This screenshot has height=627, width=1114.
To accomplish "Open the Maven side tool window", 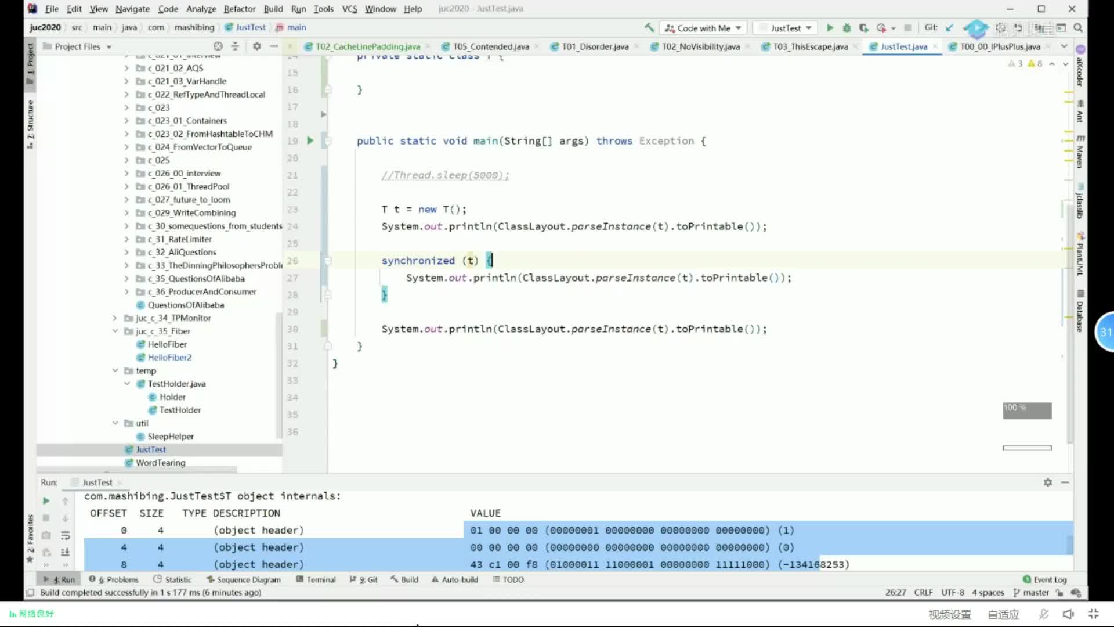I will (1080, 152).
